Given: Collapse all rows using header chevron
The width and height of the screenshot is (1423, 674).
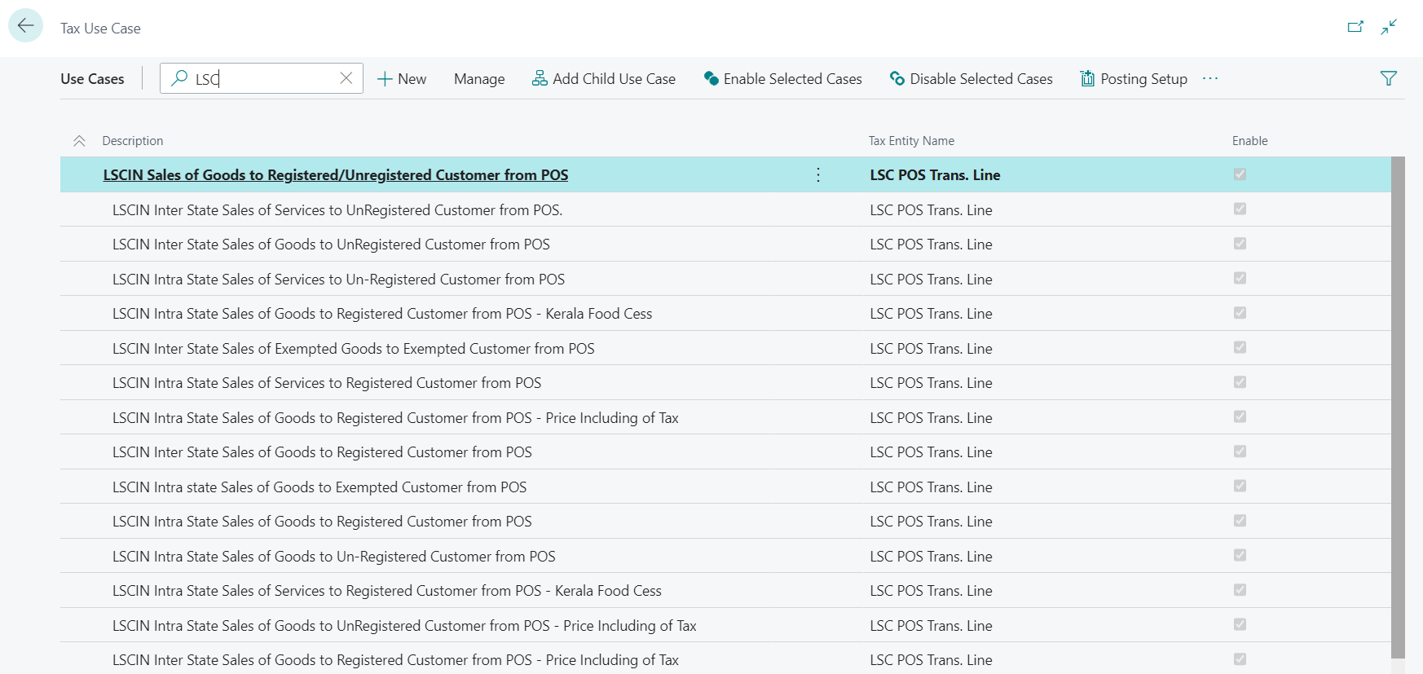Looking at the screenshot, I should [x=79, y=141].
